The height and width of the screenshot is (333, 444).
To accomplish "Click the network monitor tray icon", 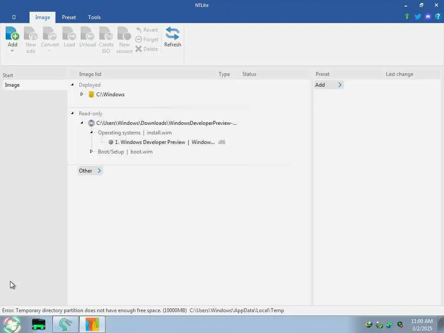I will click(390, 325).
